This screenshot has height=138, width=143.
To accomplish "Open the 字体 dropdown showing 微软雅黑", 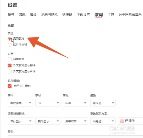I will coord(20,103).
